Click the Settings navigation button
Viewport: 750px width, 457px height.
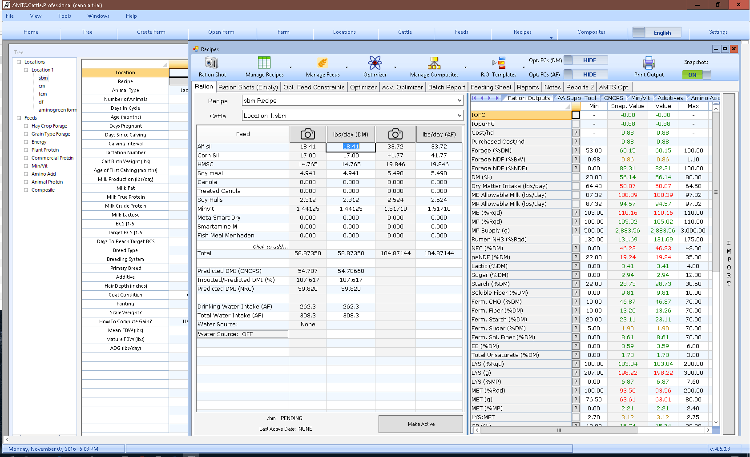[x=718, y=32]
